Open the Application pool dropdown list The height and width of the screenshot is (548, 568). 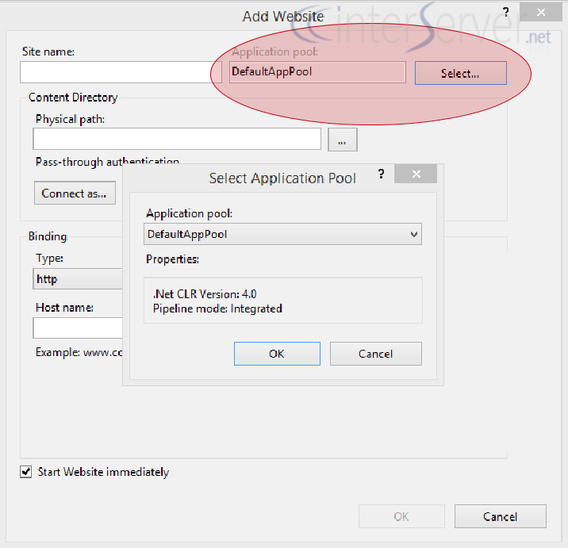pyautogui.click(x=283, y=234)
